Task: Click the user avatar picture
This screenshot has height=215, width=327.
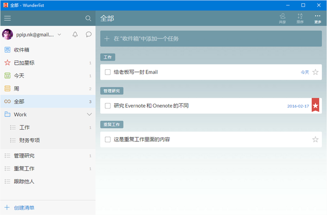Action: [x=8, y=34]
